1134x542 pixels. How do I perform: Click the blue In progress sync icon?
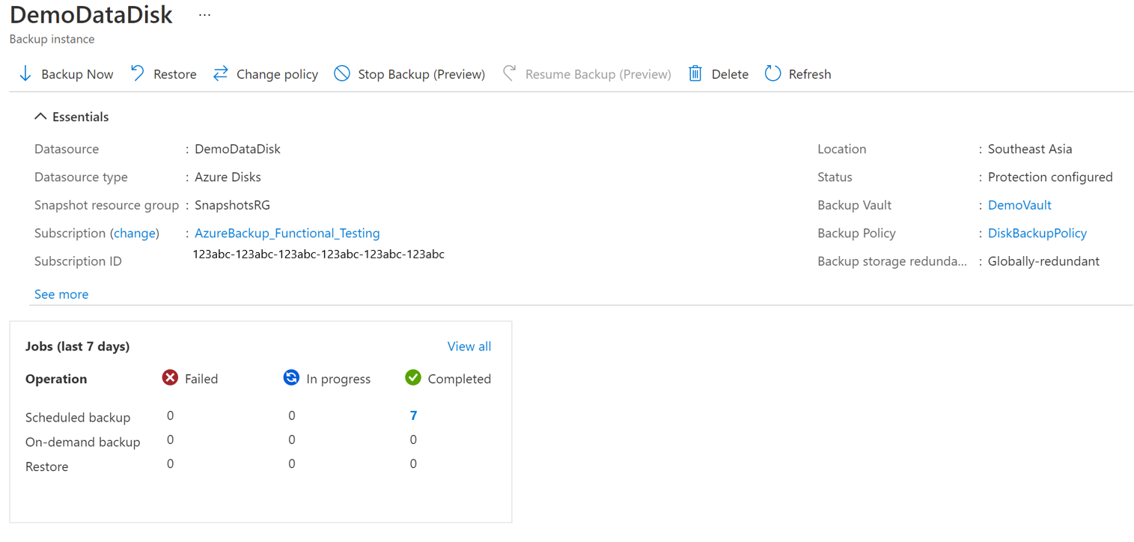pyautogui.click(x=291, y=378)
